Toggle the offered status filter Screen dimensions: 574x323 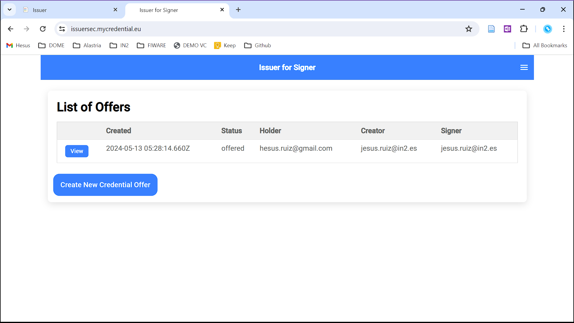point(233,148)
